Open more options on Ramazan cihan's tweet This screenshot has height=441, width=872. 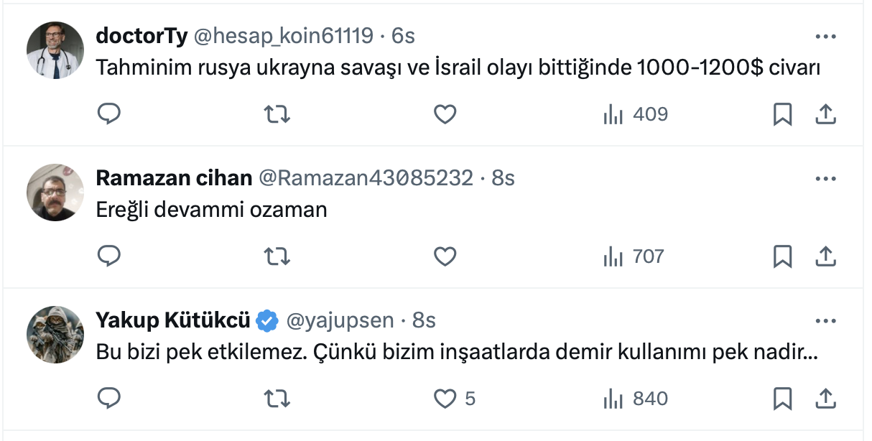(825, 179)
